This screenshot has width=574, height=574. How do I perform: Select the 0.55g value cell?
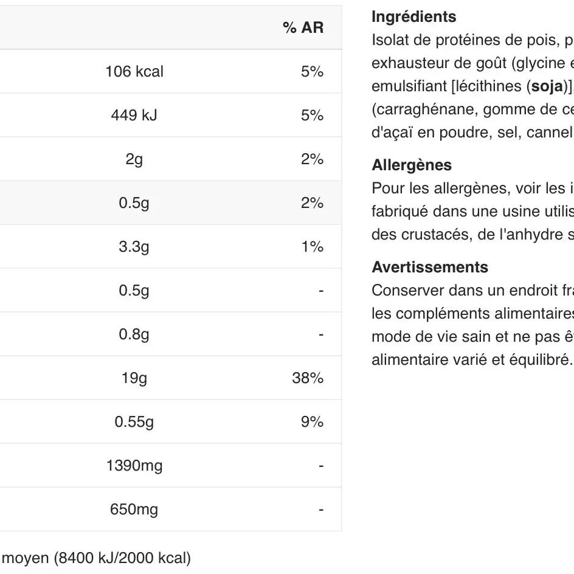[x=134, y=422]
